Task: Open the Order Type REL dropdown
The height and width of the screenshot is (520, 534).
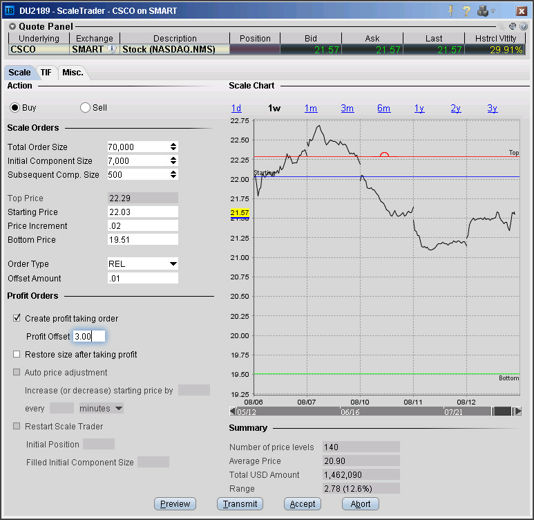Action: pos(143,264)
